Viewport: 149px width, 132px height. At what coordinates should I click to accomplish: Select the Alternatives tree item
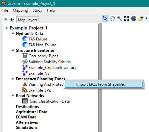(x=27, y=122)
